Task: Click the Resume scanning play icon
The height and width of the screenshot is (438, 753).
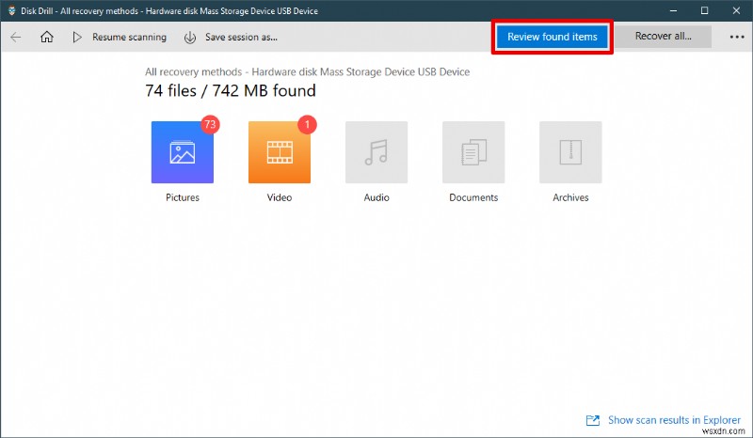Action: point(77,38)
